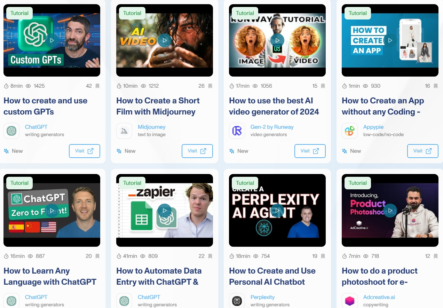Open 'How to Create a Short Film with Midjourney'
The width and height of the screenshot is (443, 308).
point(158,106)
